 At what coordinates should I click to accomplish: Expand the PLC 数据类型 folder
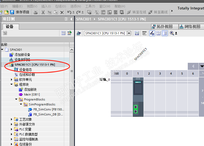[x=12, y=134]
